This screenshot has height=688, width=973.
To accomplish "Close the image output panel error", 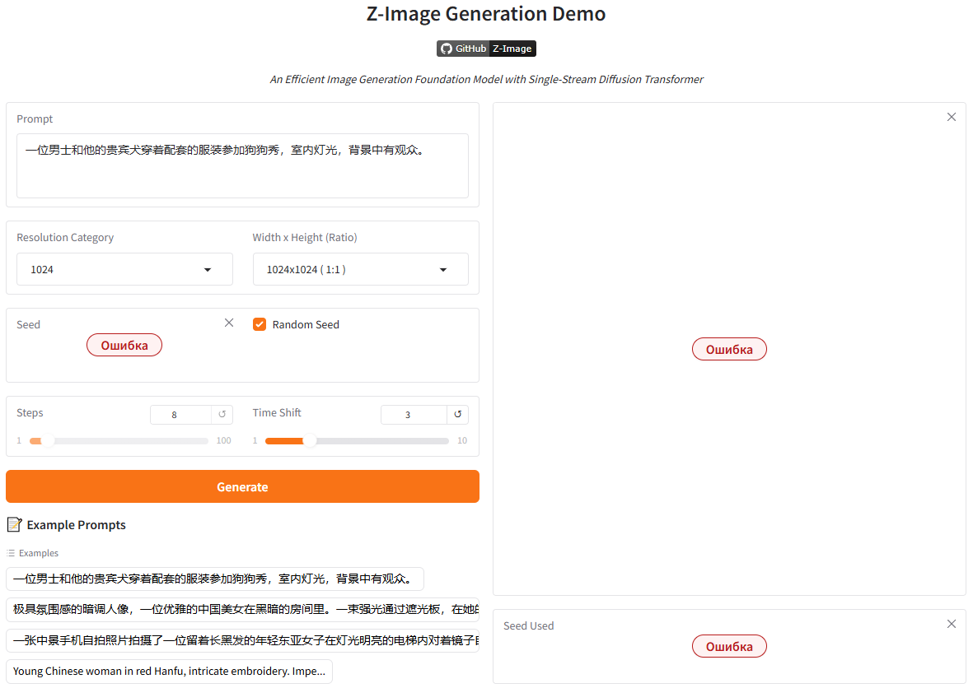I will (952, 117).
